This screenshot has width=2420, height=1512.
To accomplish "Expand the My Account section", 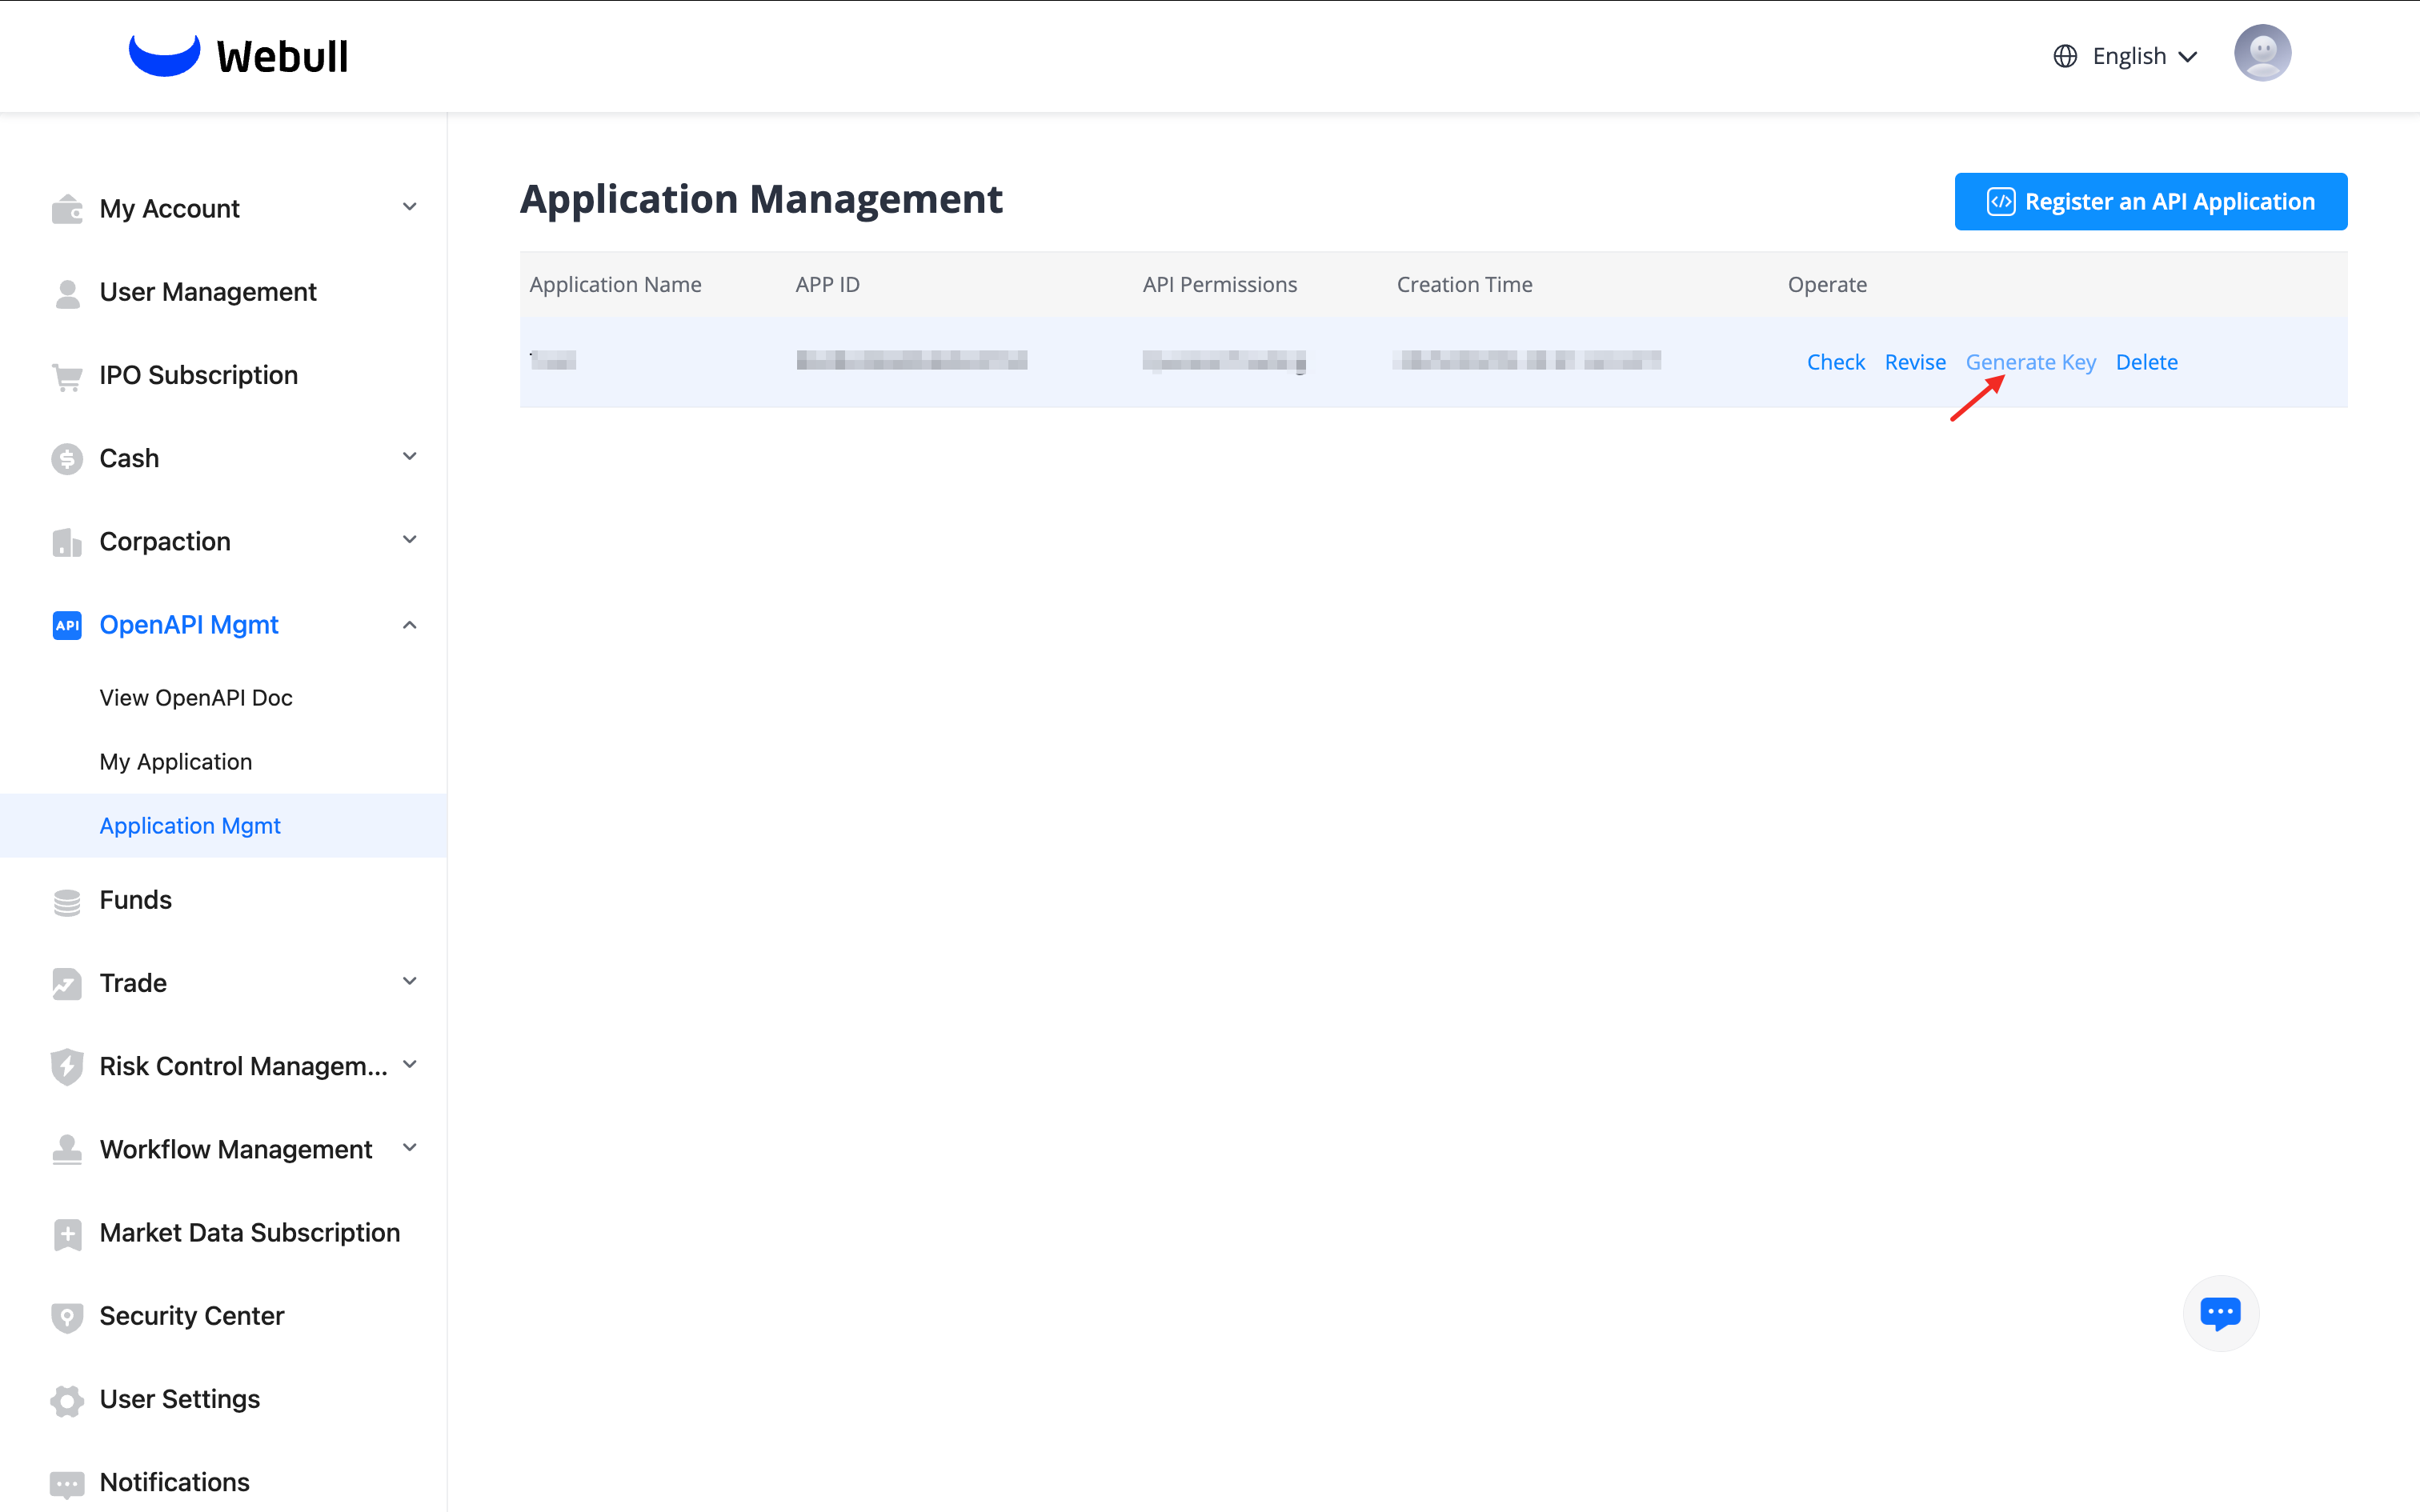I will tap(409, 207).
